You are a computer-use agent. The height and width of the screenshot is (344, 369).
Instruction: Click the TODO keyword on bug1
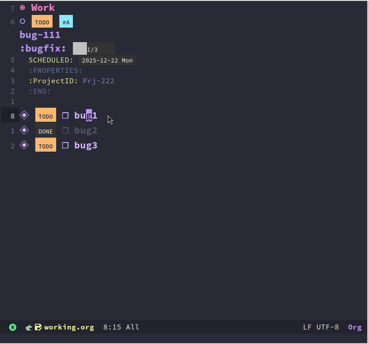click(x=46, y=116)
